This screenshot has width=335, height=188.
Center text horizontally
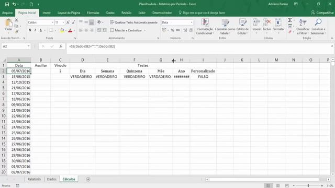point(86,30)
